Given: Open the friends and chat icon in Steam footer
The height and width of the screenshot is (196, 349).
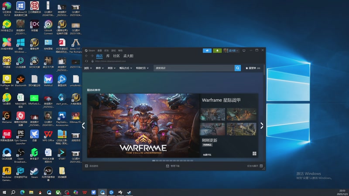Looking at the screenshot, I should pyautogui.click(x=261, y=166).
